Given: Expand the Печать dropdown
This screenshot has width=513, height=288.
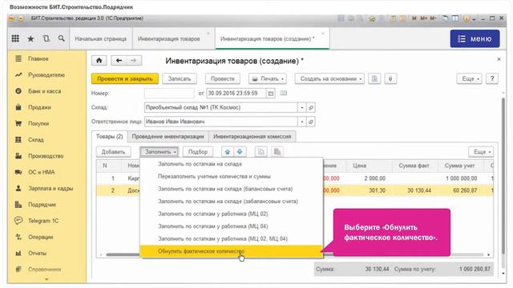Looking at the screenshot, I should pyautogui.click(x=268, y=78).
